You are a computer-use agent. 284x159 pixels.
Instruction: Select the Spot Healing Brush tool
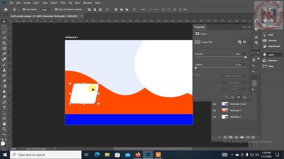click(x=4, y=59)
